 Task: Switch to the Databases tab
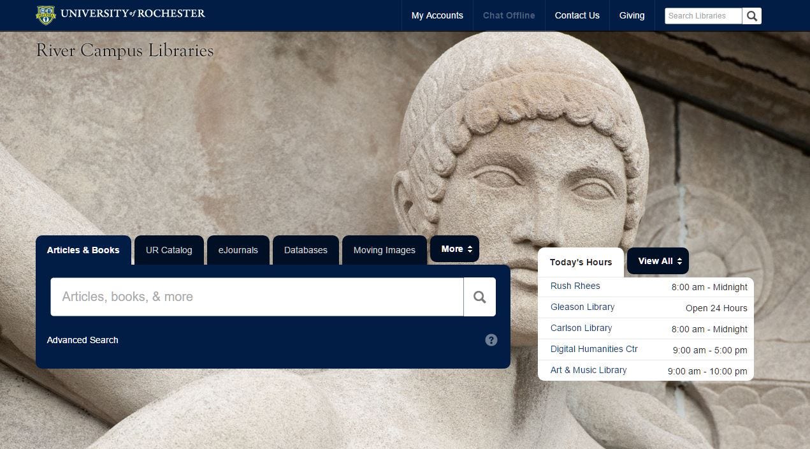(x=306, y=250)
